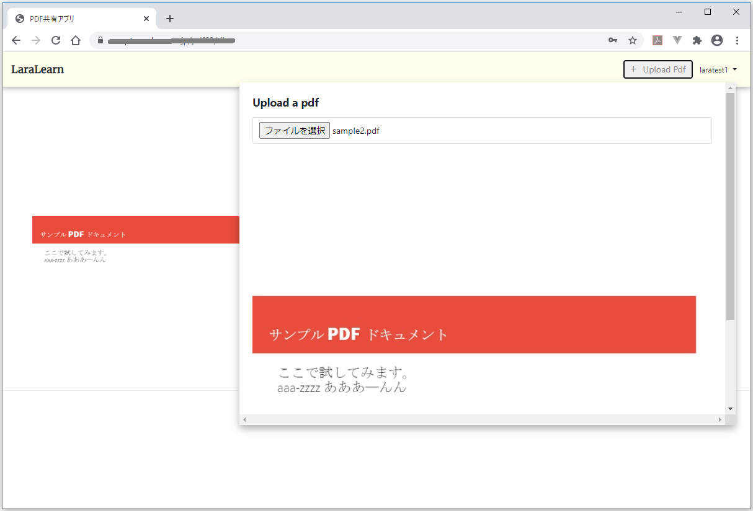753x511 pixels.
Task: Open the extensions puzzle menu
Action: (697, 40)
